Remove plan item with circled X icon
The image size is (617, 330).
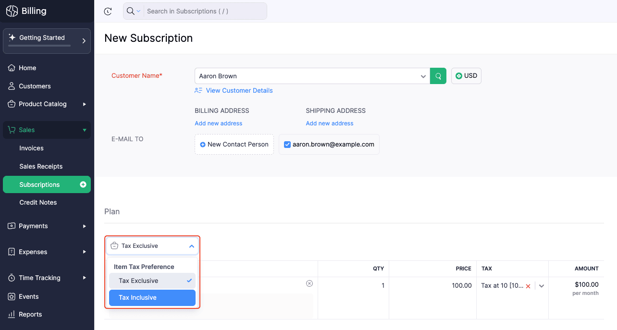click(309, 283)
